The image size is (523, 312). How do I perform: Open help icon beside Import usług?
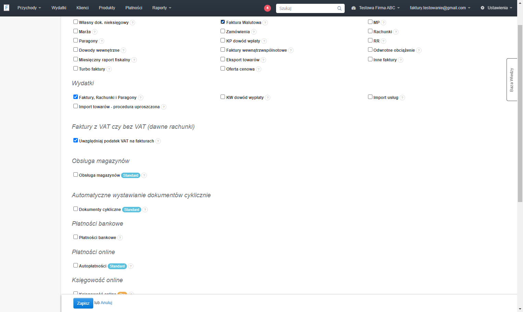(402, 98)
